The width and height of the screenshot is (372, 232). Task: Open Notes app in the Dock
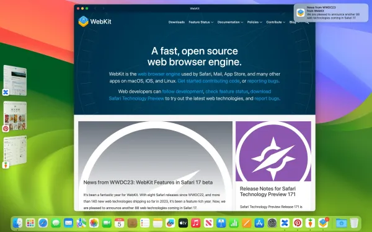[157, 223]
